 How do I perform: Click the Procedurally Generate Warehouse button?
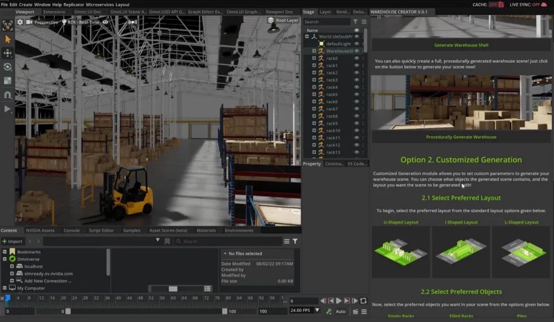coord(461,136)
